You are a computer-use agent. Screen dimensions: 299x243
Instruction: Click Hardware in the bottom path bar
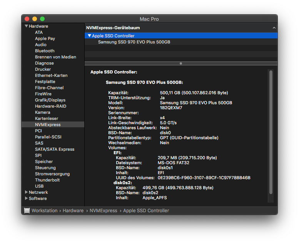pos(73,211)
